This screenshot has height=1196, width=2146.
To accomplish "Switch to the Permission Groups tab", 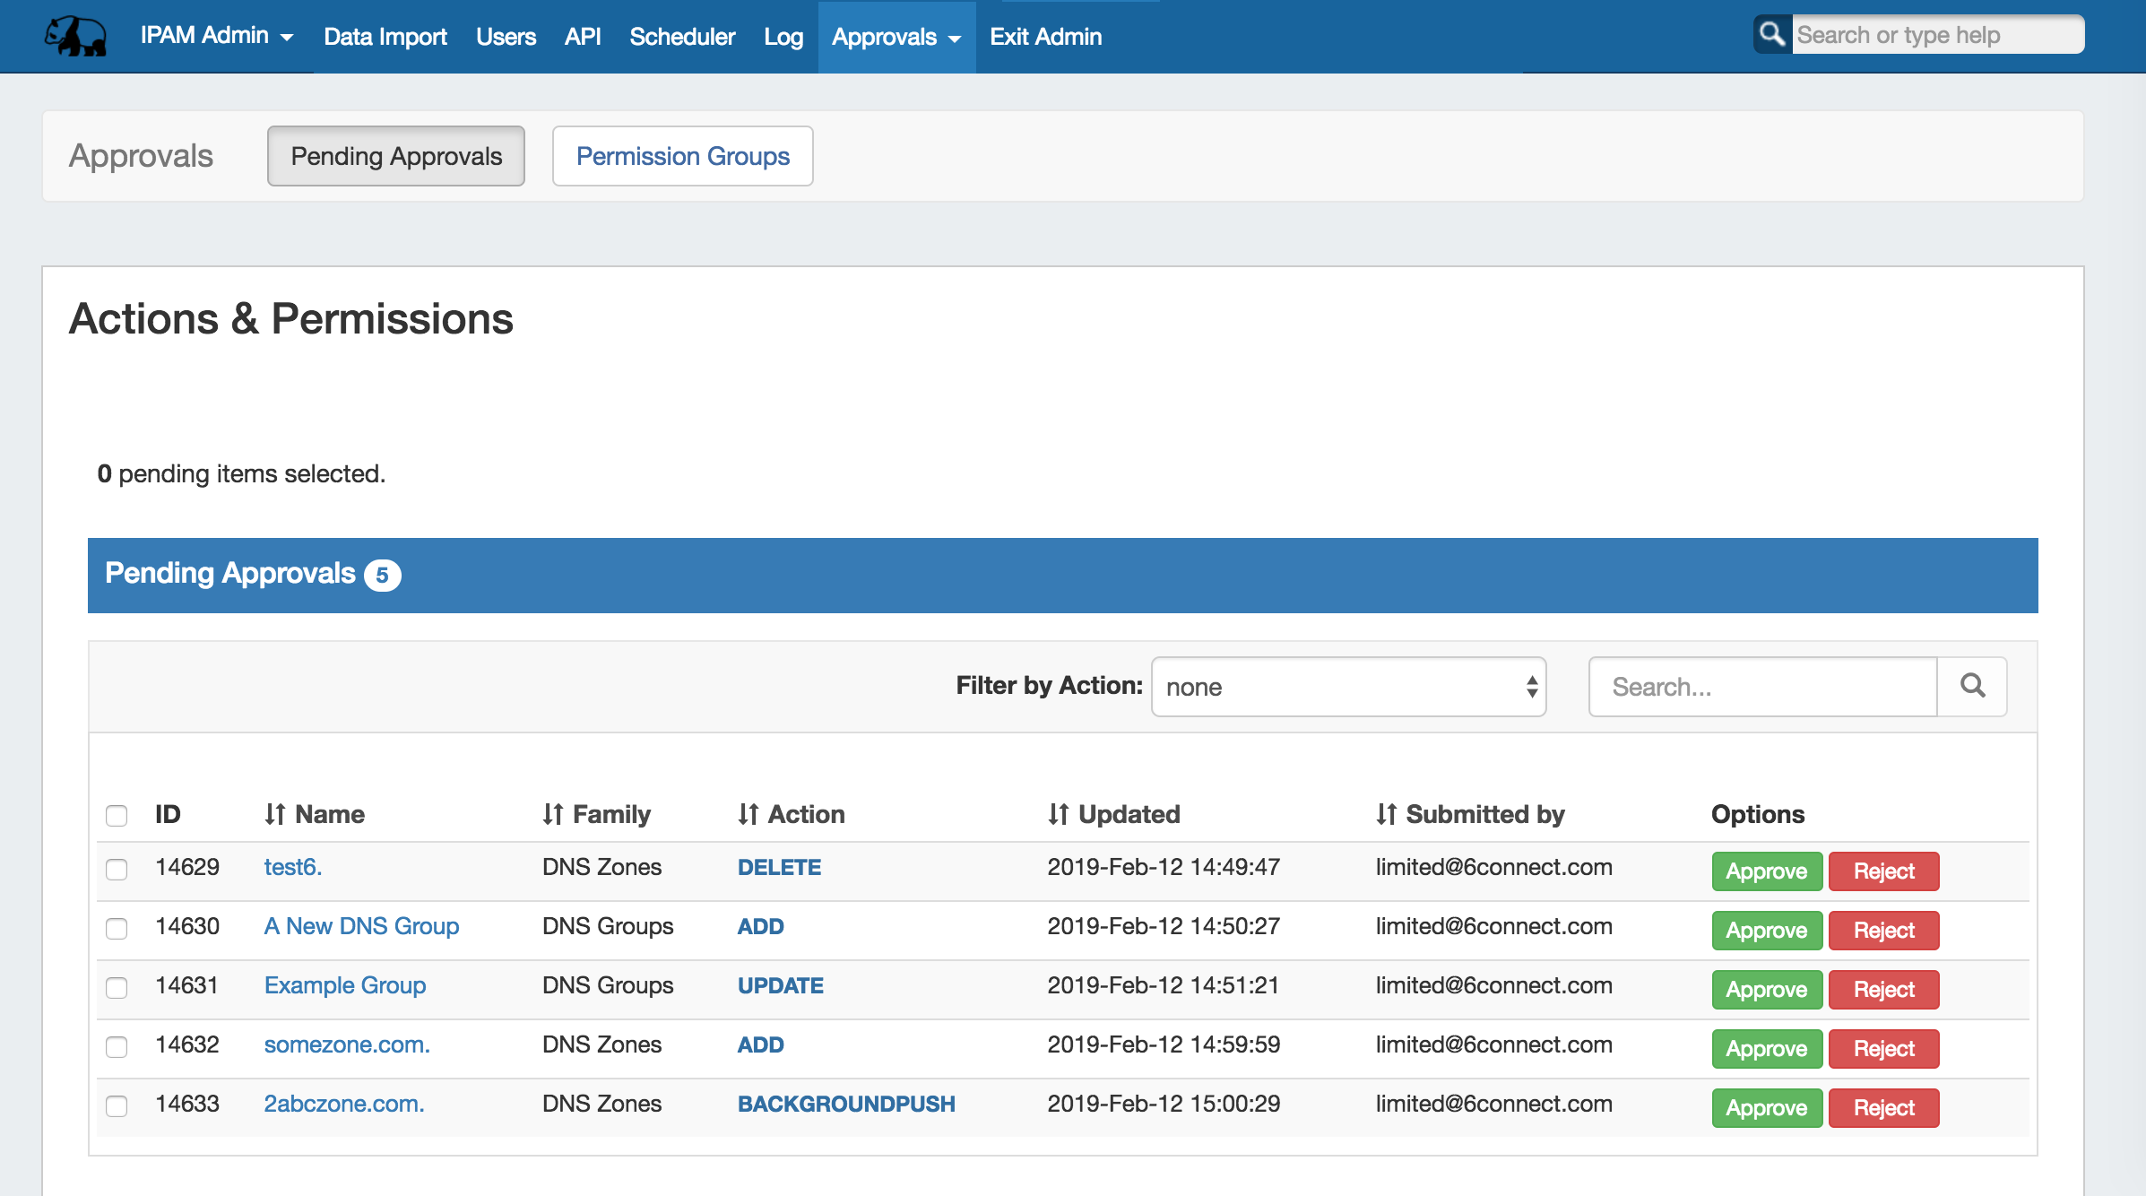I will coord(682,156).
